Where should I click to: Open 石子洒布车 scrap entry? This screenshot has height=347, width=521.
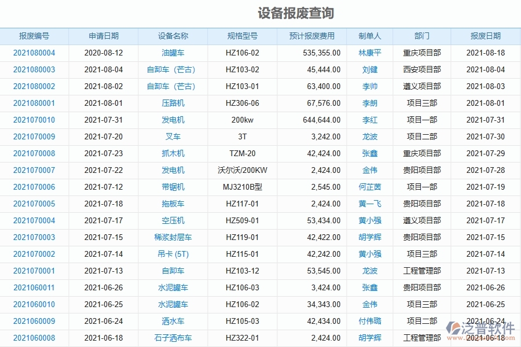click(x=172, y=338)
